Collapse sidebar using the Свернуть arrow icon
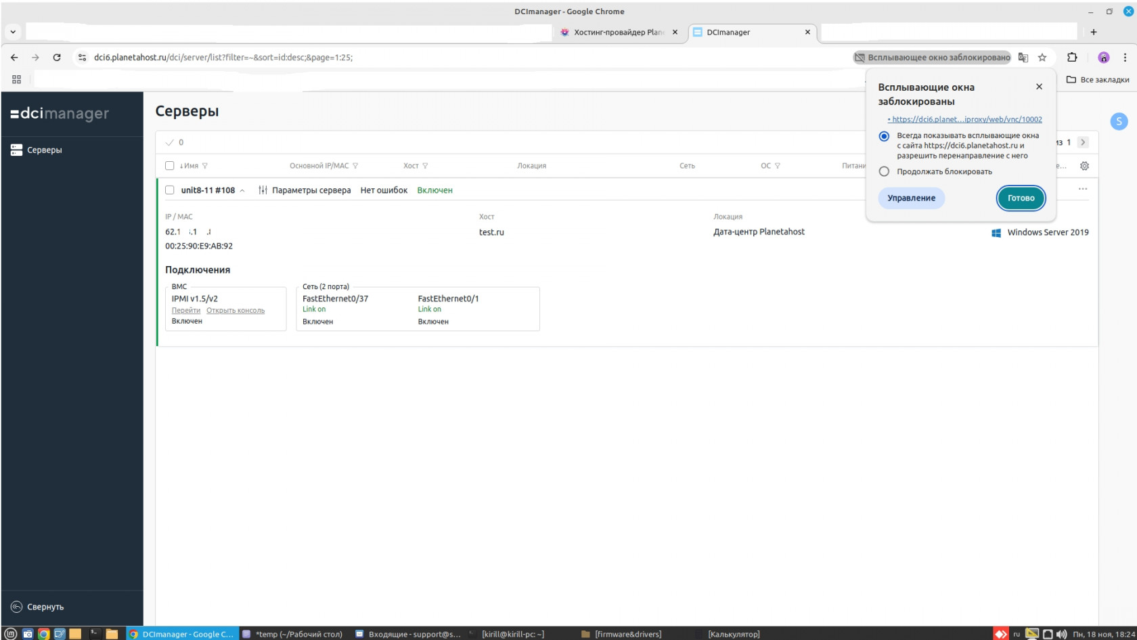1137x640 pixels. pos(16,607)
